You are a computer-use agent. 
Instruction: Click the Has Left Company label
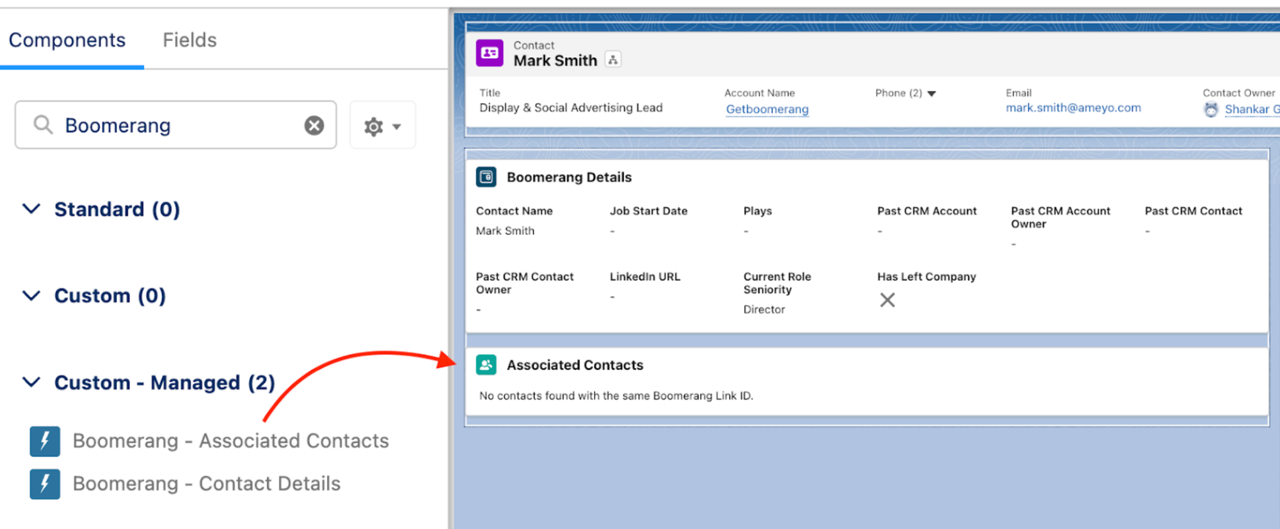[x=926, y=277]
